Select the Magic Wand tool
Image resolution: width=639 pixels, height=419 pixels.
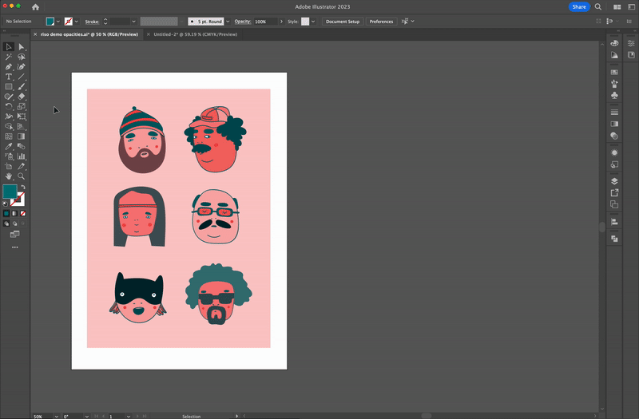(9, 57)
